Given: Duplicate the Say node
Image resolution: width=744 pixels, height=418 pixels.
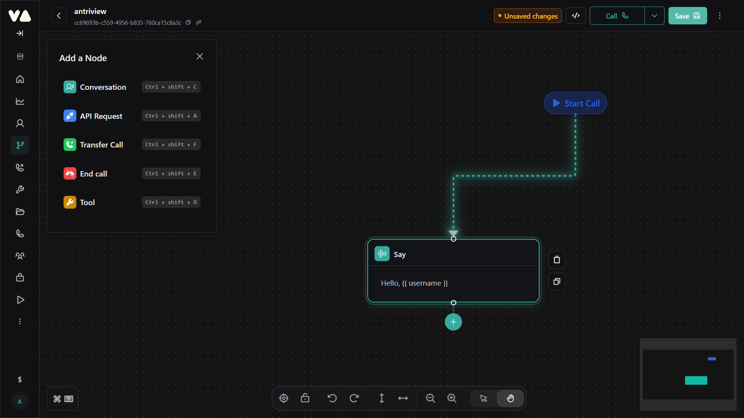Looking at the screenshot, I should 557,282.
